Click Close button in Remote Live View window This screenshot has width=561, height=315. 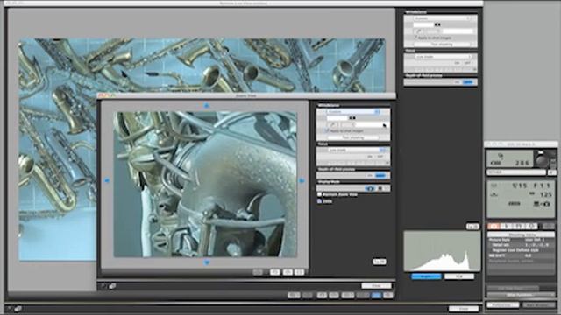(464, 309)
